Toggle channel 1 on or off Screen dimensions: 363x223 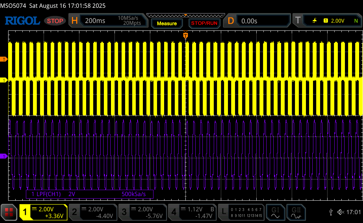[x=43, y=212]
